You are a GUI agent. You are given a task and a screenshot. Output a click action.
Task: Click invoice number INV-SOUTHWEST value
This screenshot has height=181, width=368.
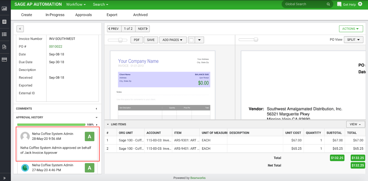coord(62,39)
